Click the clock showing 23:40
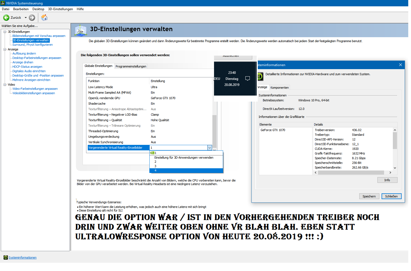The width and height of the screenshot is (411, 271). (x=232, y=73)
